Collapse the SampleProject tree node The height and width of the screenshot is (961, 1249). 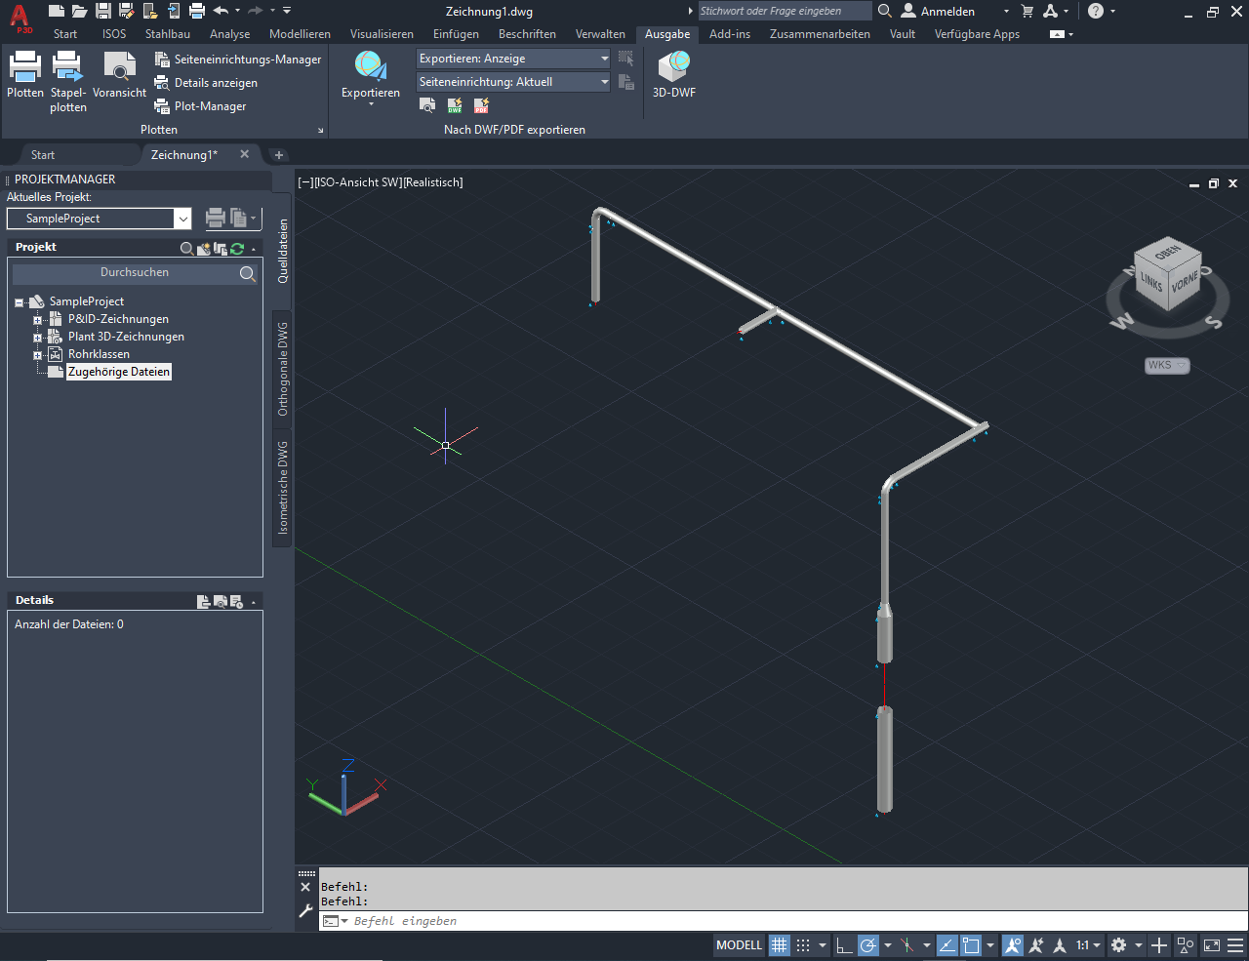click(x=19, y=302)
